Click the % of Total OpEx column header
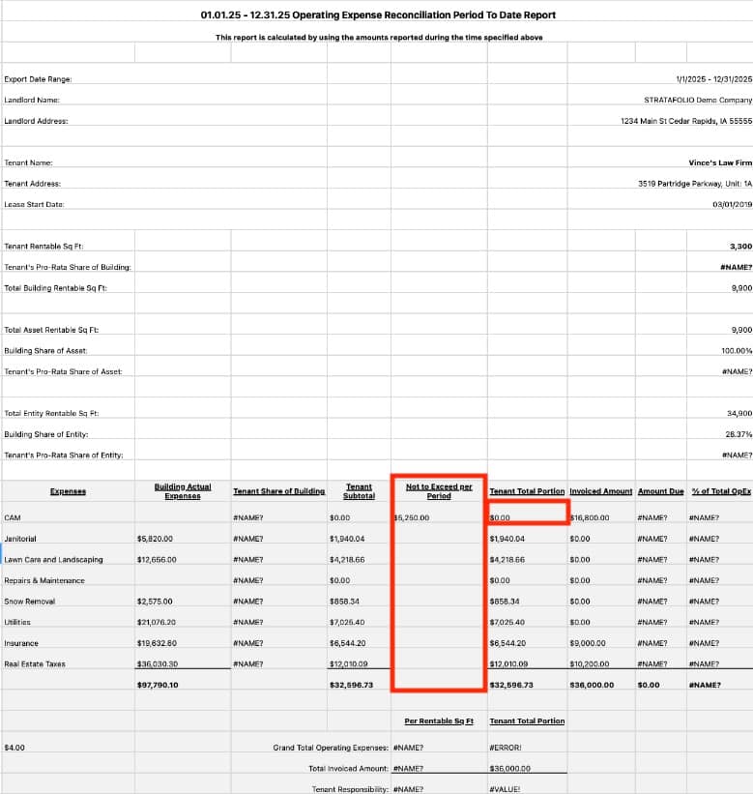This screenshot has height=794, width=753. point(721,491)
